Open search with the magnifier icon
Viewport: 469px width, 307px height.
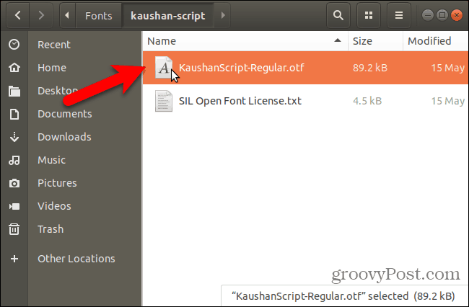338,15
